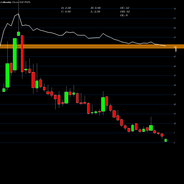This screenshot has width=184, height=184.
Task: Click the last green candle near price 2
Action: 166,140
